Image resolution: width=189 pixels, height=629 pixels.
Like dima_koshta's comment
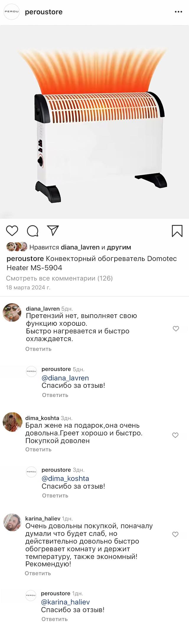click(175, 435)
